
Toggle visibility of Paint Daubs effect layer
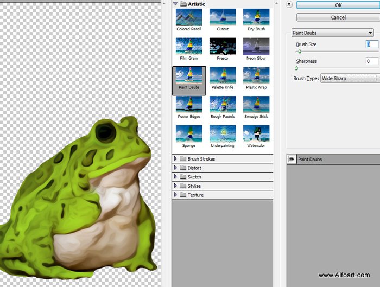[x=292, y=159]
